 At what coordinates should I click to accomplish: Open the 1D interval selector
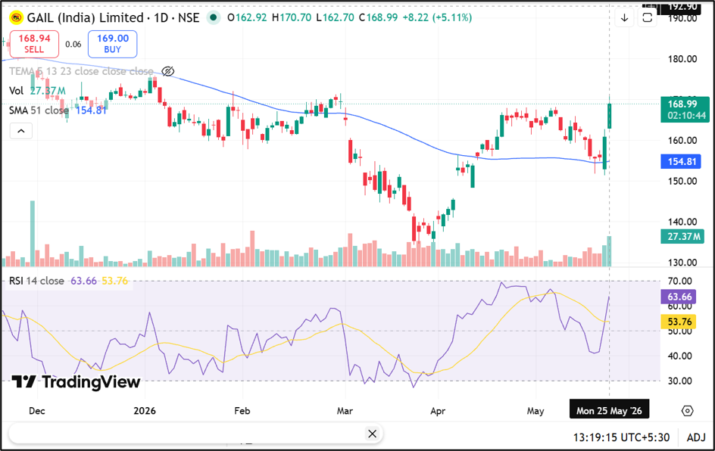coord(161,17)
